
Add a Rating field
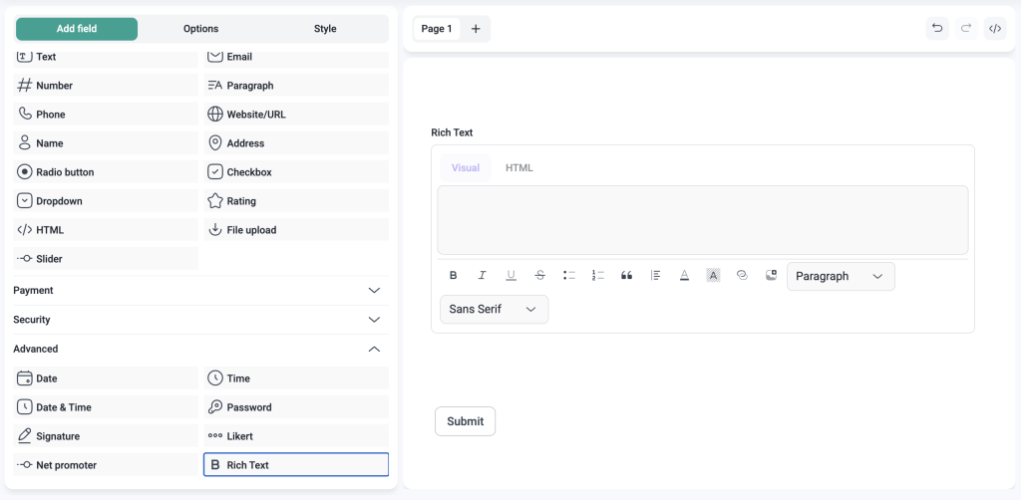[296, 201]
